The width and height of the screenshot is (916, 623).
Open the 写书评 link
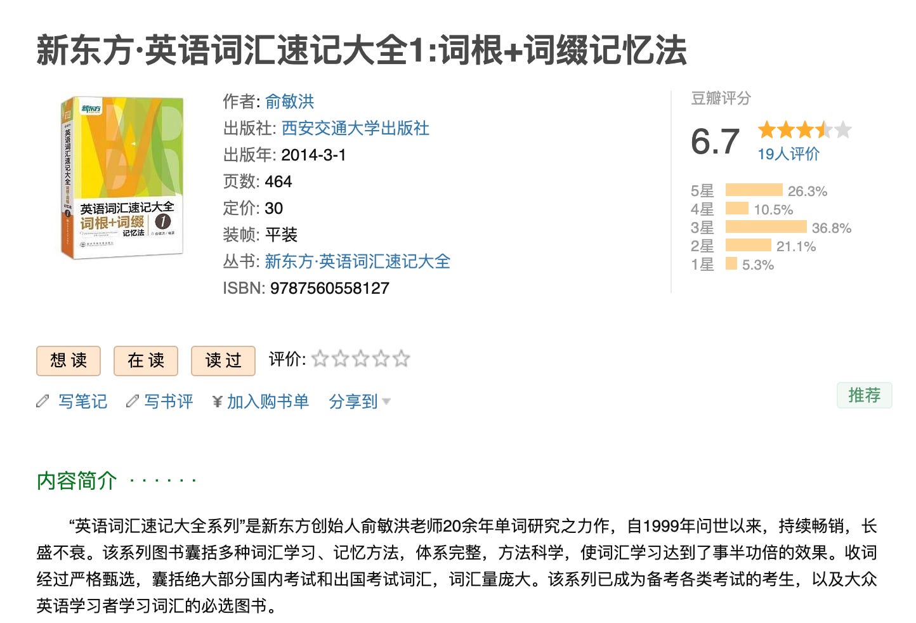click(169, 401)
